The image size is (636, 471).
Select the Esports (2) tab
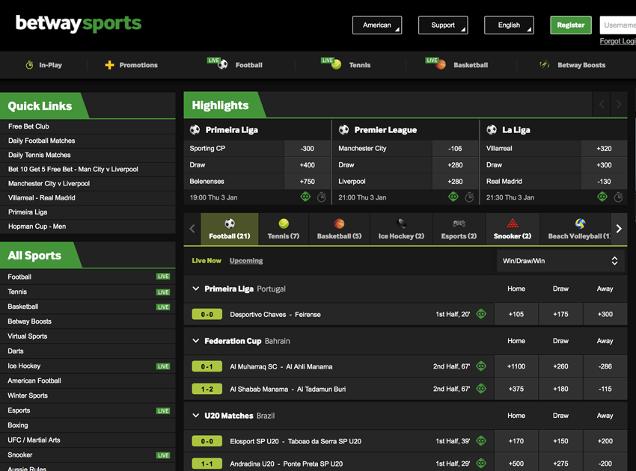(459, 229)
